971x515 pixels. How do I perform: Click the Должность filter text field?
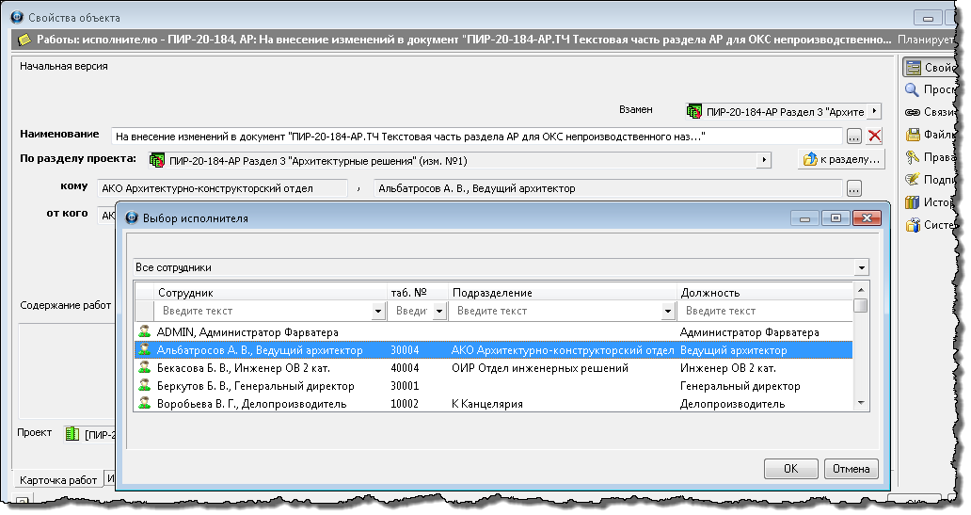tap(764, 311)
